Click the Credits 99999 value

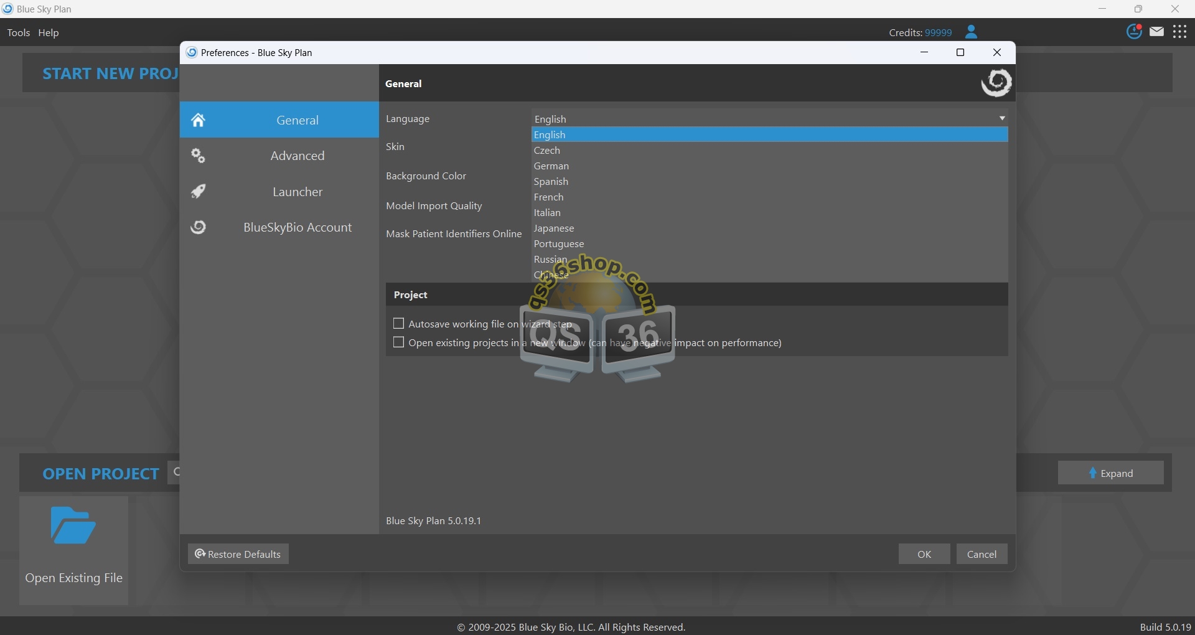point(938,32)
